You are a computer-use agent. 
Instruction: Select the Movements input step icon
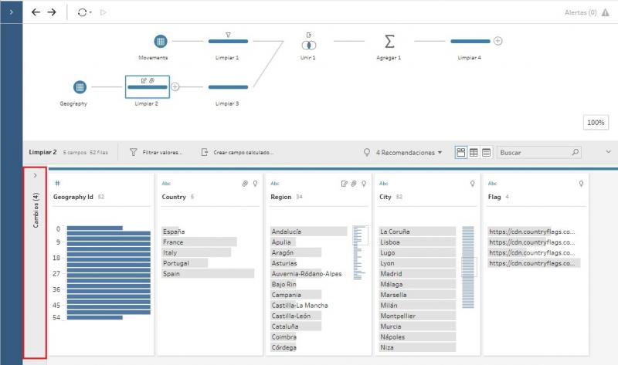point(160,41)
